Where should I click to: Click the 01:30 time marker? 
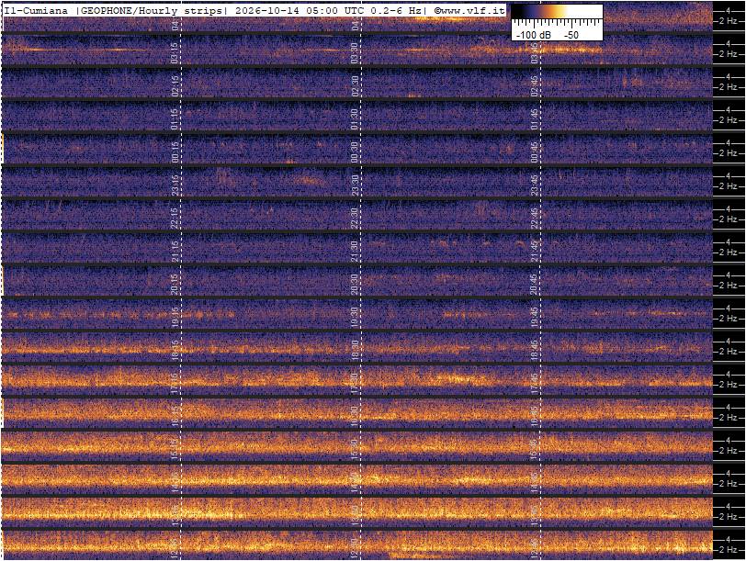click(x=355, y=118)
